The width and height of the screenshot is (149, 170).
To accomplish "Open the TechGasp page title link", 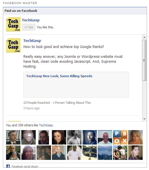I will (x=31, y=20).
